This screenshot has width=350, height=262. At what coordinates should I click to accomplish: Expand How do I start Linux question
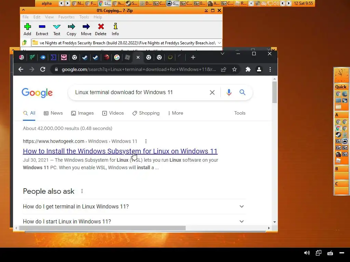(134, 221)
